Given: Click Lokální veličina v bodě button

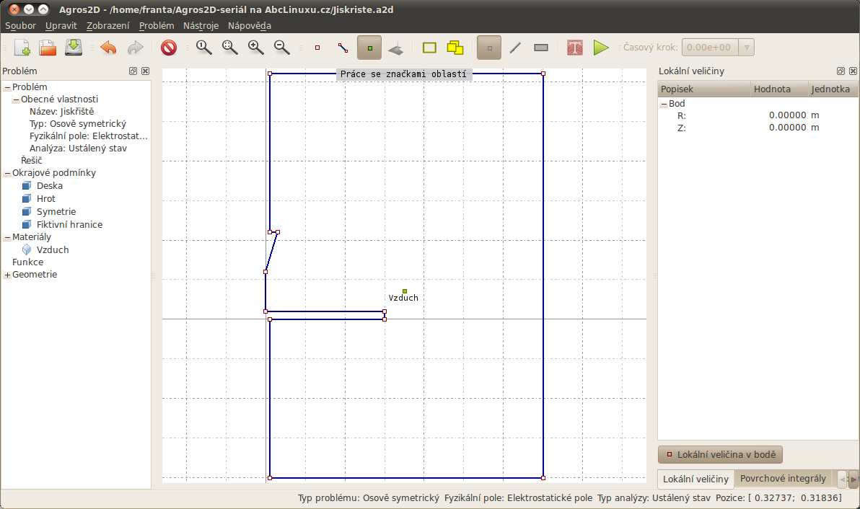Looking at the screenshot, I should 720,455.
